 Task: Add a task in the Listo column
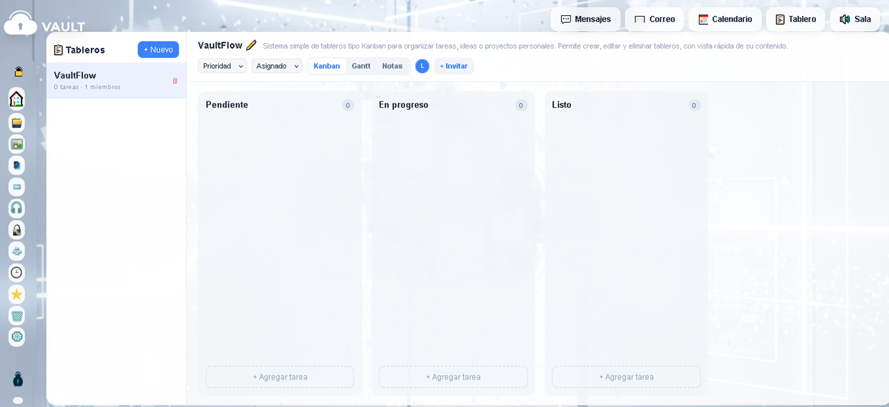(x=626, y=377)
